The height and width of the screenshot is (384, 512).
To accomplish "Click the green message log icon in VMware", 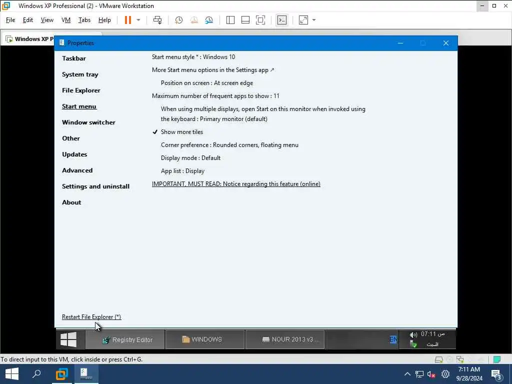I will [497, 359].
